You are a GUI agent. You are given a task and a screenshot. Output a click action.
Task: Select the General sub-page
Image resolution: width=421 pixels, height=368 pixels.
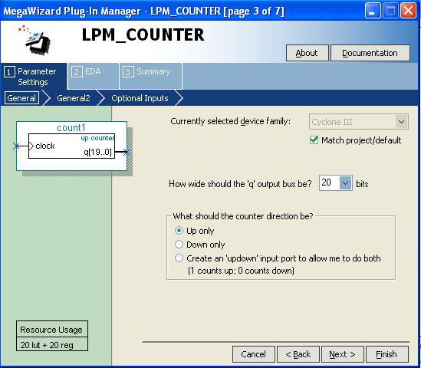click(21, 98)
